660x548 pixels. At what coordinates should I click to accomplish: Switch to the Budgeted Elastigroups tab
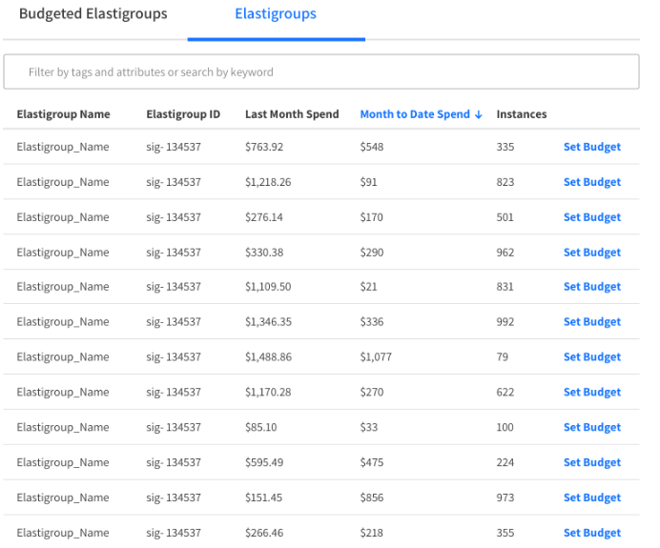[93, 14]
